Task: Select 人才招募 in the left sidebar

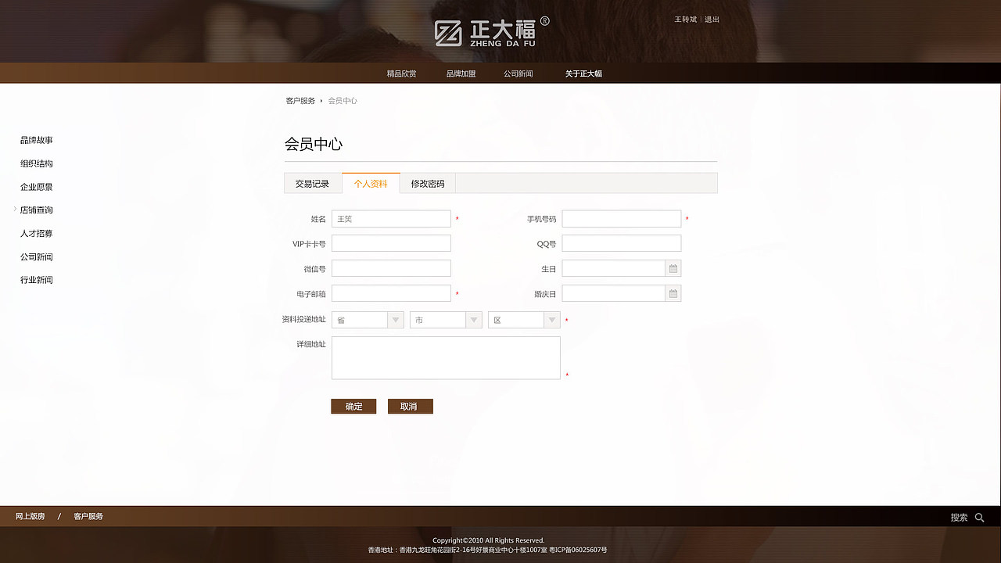Action: point(36,233)
